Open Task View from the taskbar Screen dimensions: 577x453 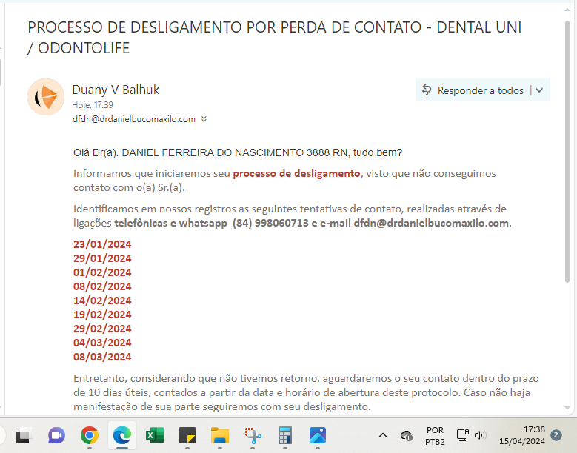pos(24,436)
